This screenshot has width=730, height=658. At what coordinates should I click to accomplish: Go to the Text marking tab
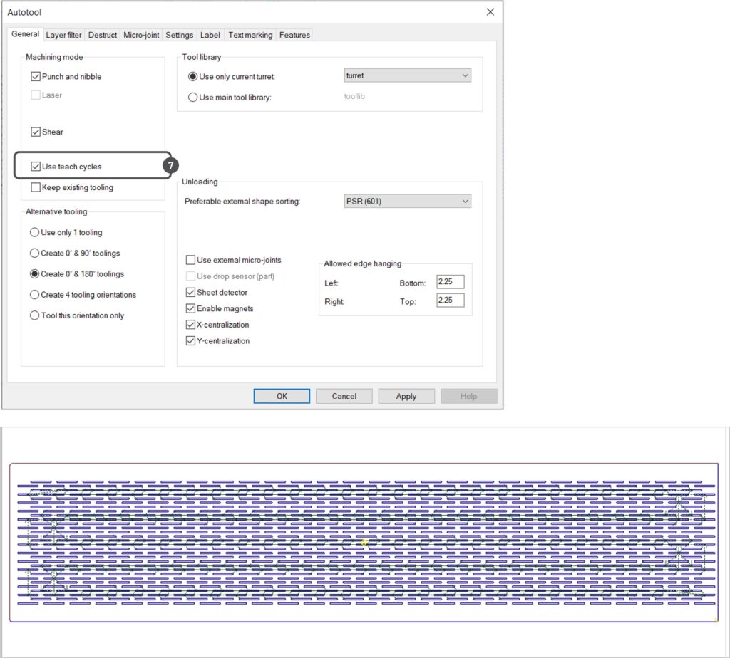click(x=250, y=35)
